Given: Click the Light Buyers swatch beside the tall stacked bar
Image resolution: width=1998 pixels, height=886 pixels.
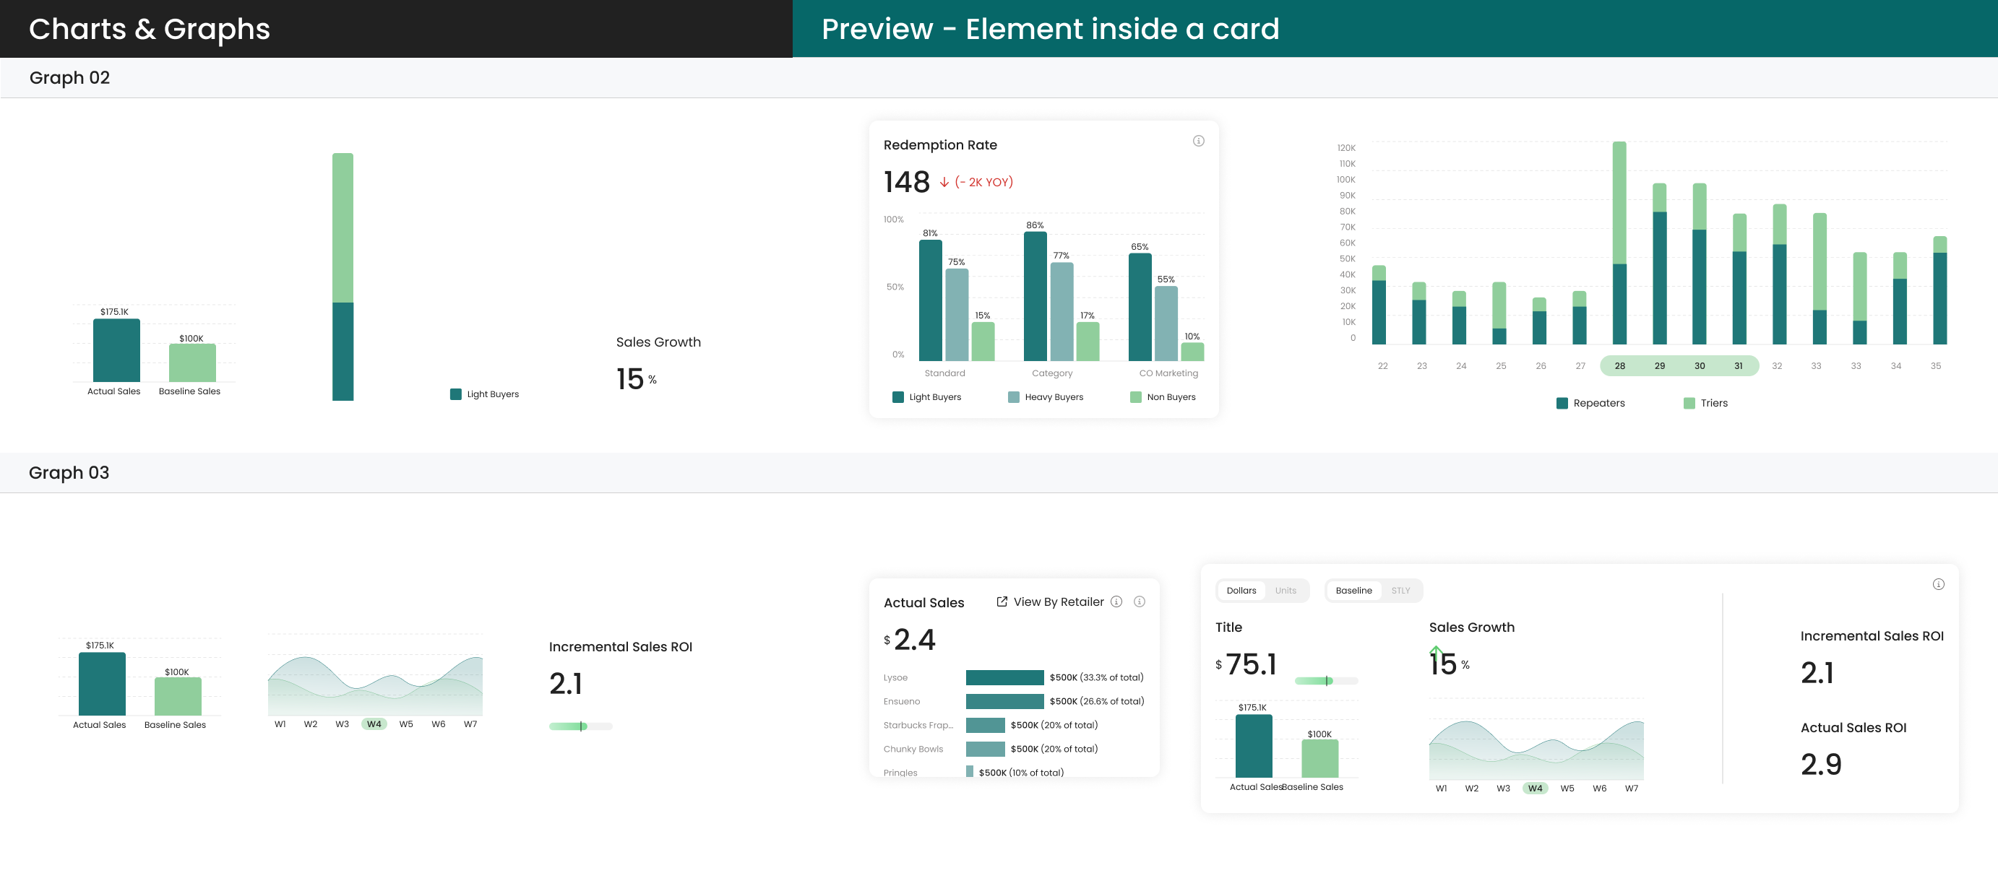Looking at the screenshot, I should point(456,394).
